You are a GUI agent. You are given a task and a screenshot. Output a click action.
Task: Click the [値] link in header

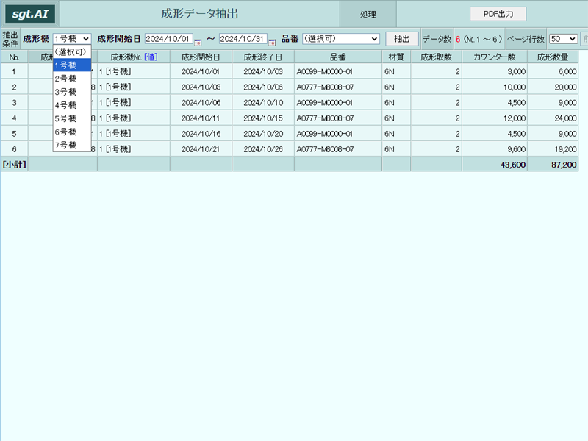151,57
